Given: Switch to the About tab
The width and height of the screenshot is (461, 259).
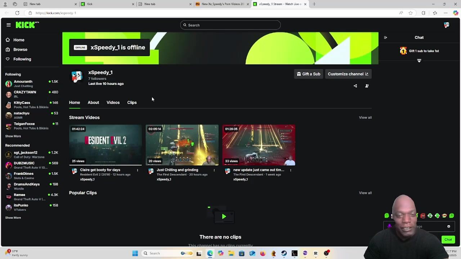Looking at the screenshot, I should 93,103.
